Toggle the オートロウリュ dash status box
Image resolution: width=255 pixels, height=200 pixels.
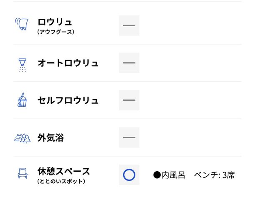click(129, 63)
